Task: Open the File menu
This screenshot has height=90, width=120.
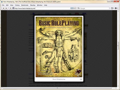Action: [3, 5]
